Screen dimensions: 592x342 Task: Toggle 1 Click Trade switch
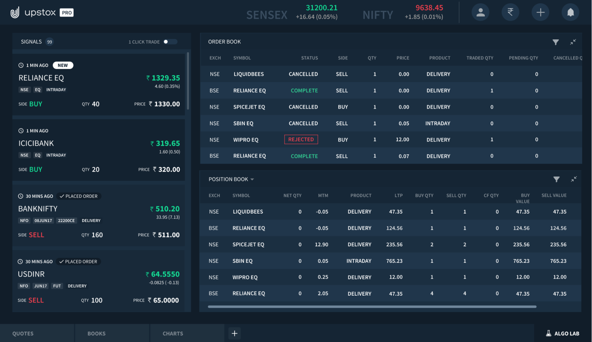click(x=170, y=42)
